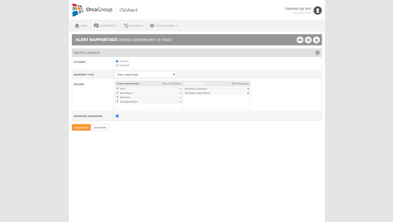Viewport: 393px width, 222px height.
Task: Click the Alles verwijderen link
Action: (x=172, y=84)
